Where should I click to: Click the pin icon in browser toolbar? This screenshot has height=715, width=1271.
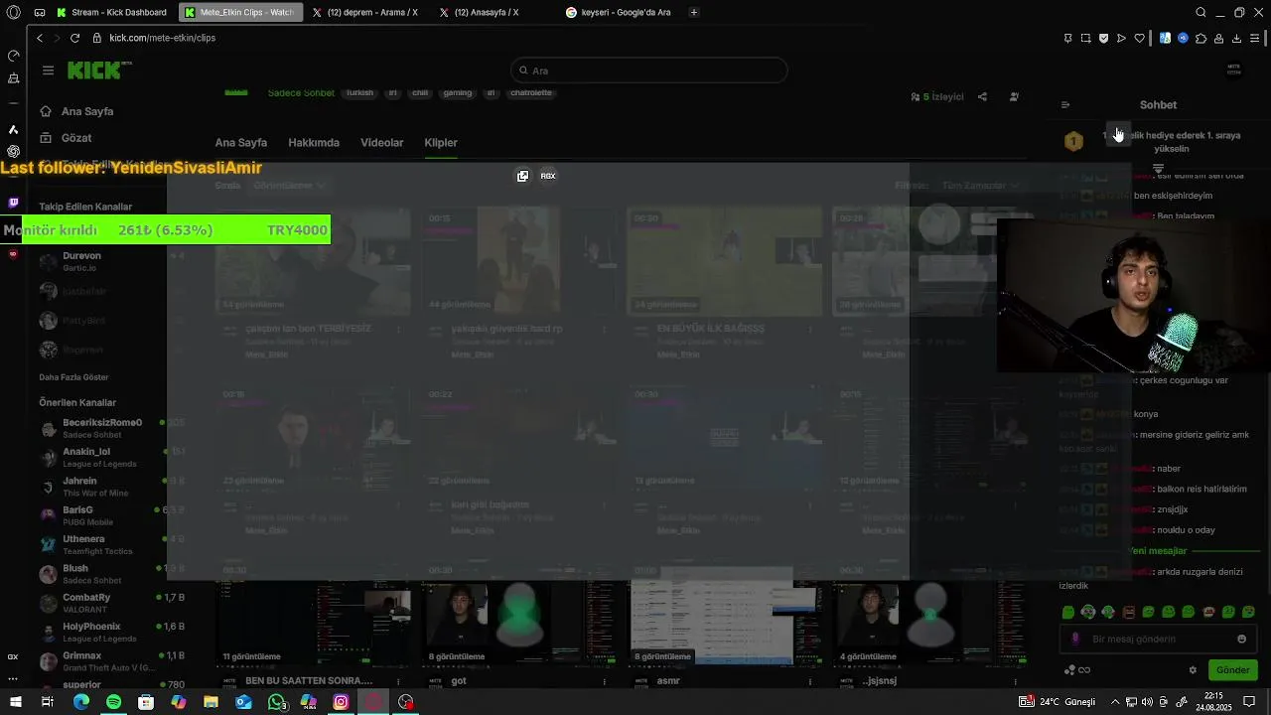pyautogui.click(x=1067, y=38)
